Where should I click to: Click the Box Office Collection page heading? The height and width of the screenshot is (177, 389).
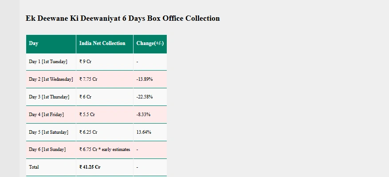coord(122,19)
